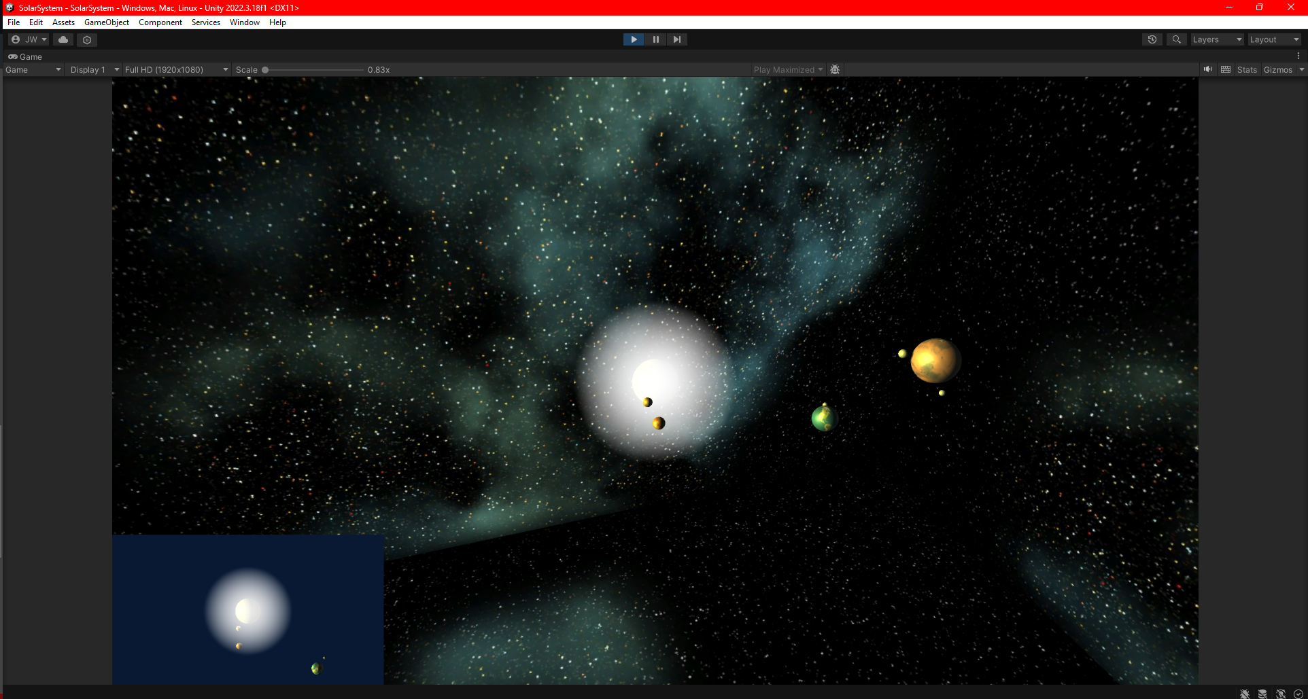Toggle Frame Debugger bug icon

(x=835, y=69)
